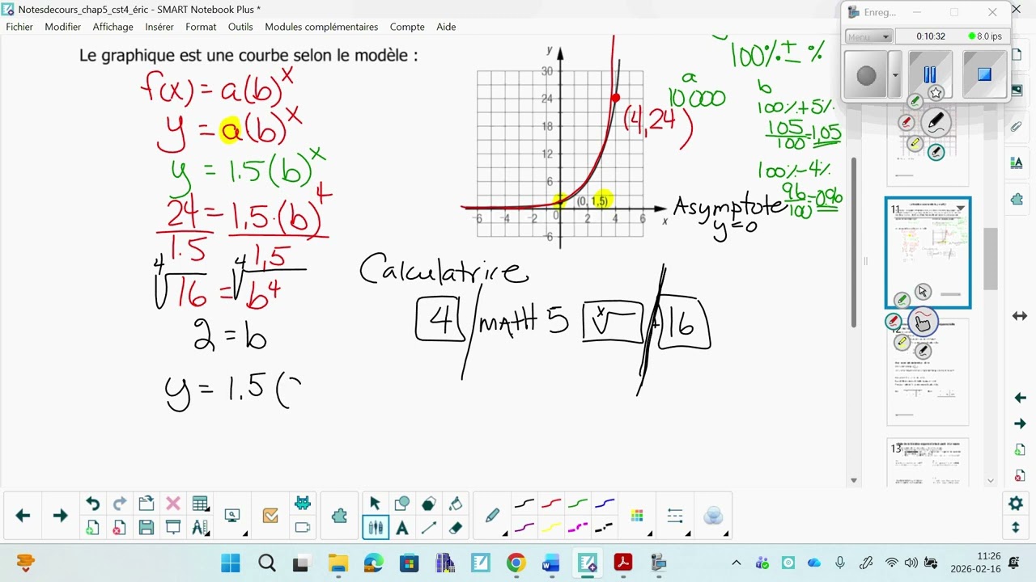The image size is (1036, 582).
Task: Pause the screen recording
Action: point(929,75)
